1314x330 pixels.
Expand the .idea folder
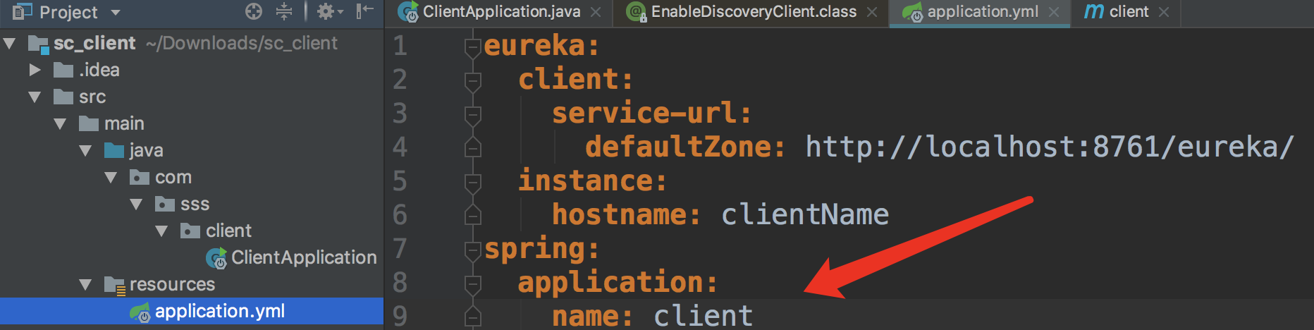pos(35,70)
